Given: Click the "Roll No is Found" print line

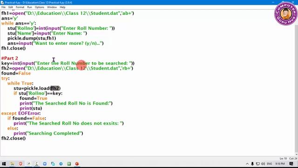Looking at the screenshot, I should tap(66, 103).
